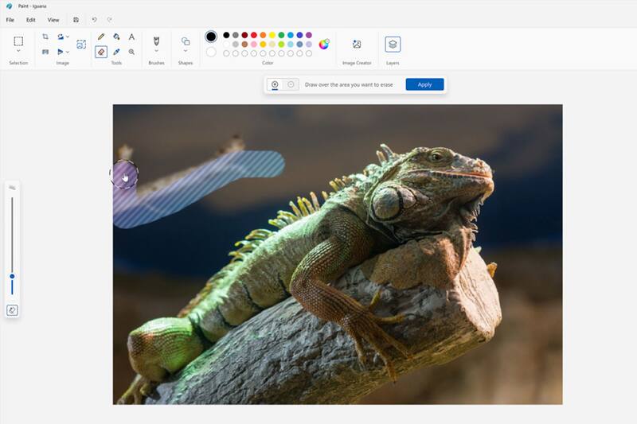Click the Crop image icon
This screenshot has width=637, height=424.
45,37
